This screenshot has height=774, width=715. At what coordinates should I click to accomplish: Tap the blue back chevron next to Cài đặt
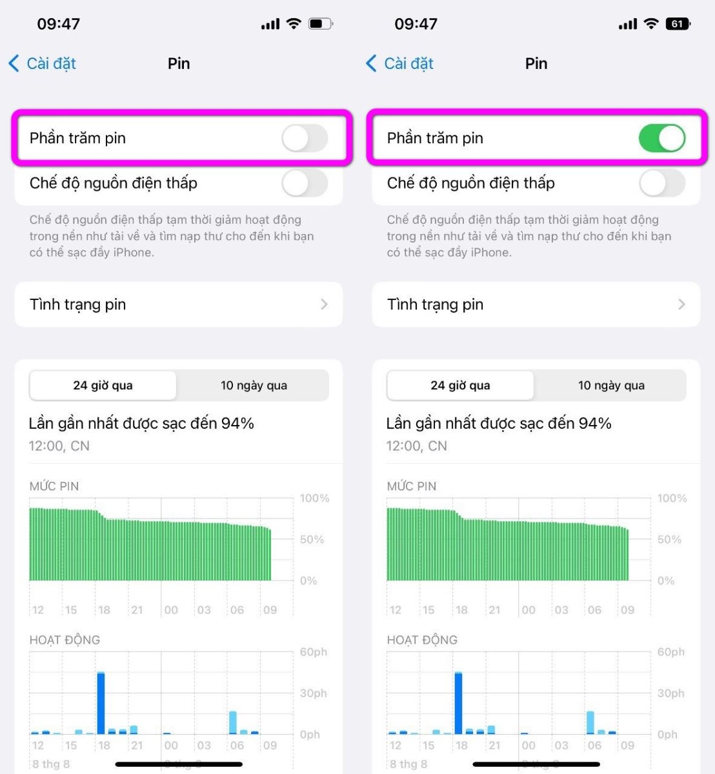pyautogui.click(x=13, y=63)
